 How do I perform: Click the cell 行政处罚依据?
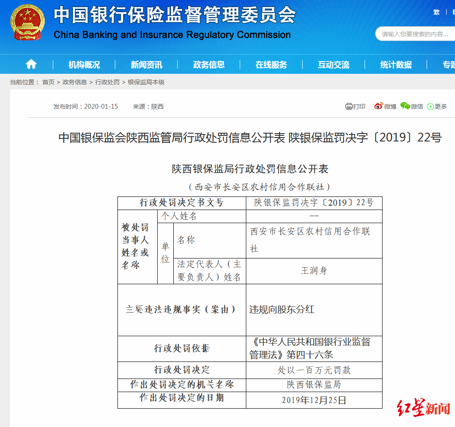click(x=182, y=348)
